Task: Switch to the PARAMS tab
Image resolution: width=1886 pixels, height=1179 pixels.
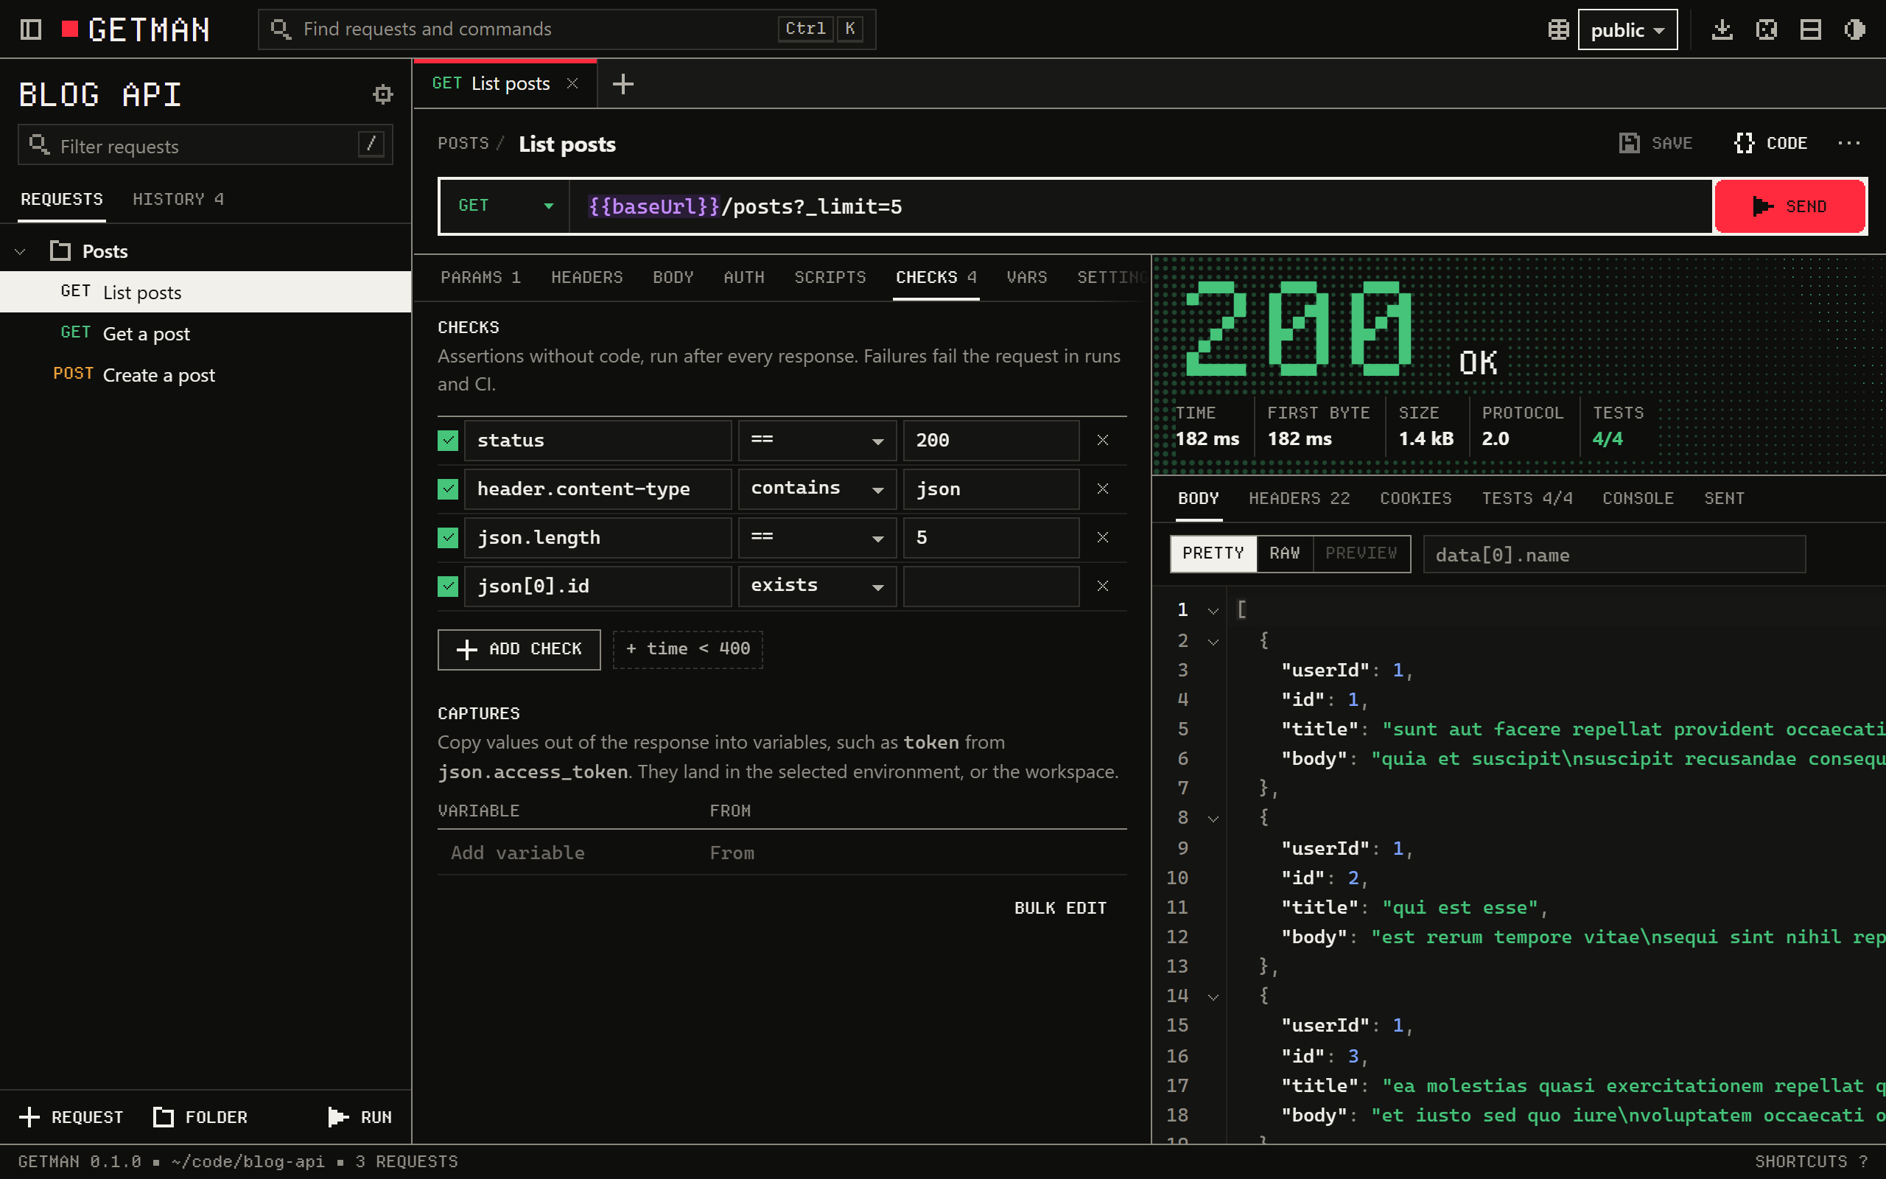Action: (x=480, y=278)
